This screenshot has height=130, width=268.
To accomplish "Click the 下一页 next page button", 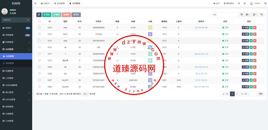I will tap(244, 94).
